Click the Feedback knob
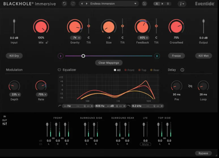 (x=142, y=27)
